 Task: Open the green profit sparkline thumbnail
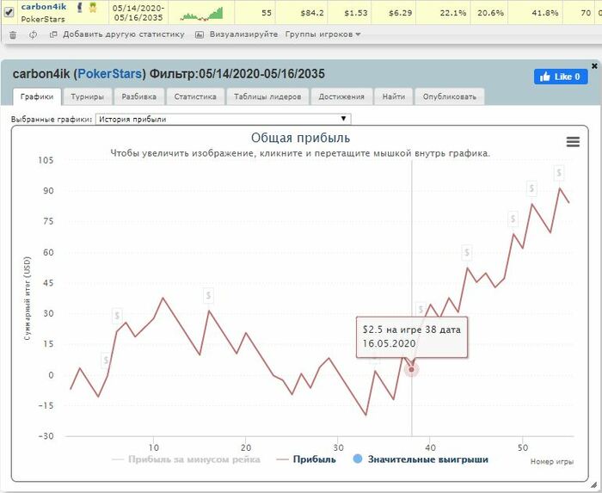(x=201, y=14)
